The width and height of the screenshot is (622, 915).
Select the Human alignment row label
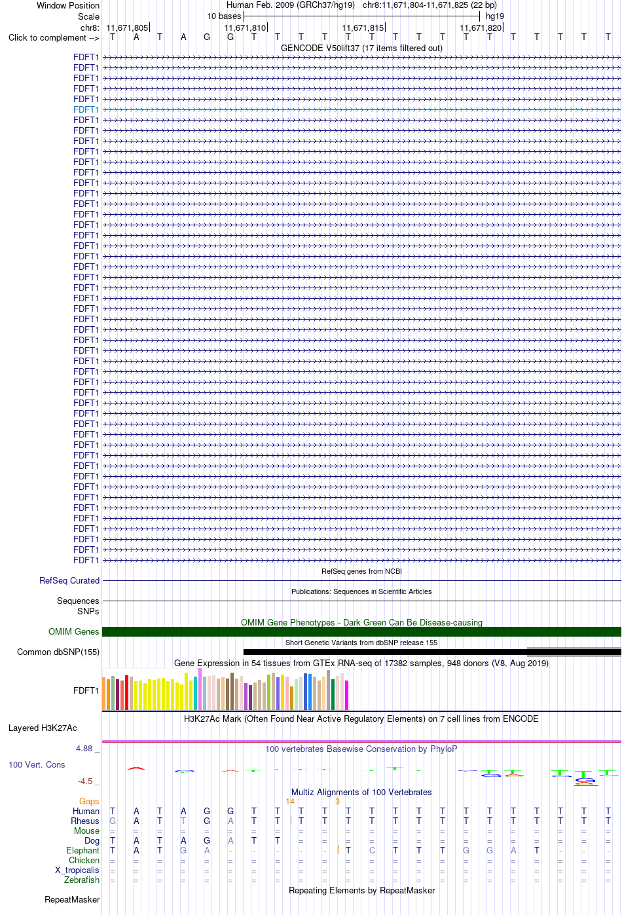point(86,811)
